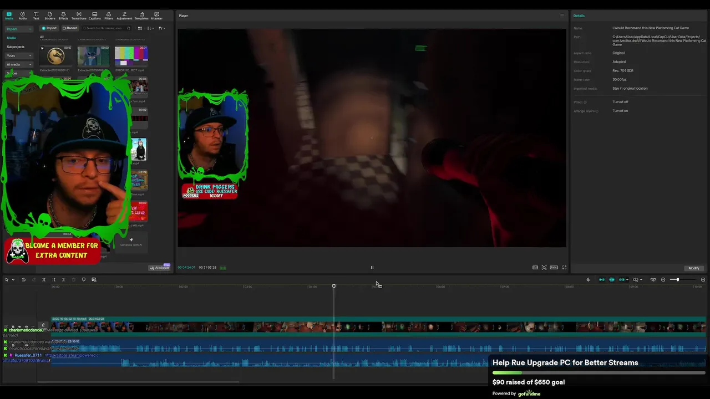Click the gofundme progress bar overlay
This screenshot has width=710, height=399.
[599, 373]
